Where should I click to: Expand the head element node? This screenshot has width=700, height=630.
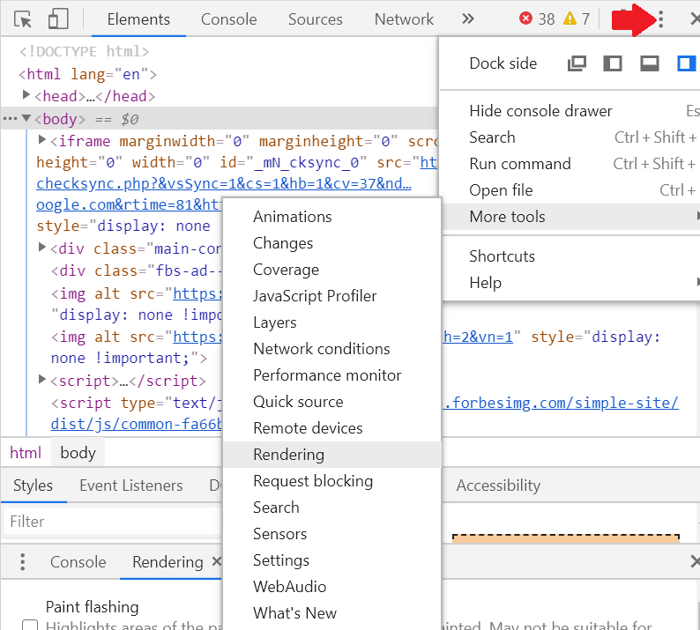(26, 94)
